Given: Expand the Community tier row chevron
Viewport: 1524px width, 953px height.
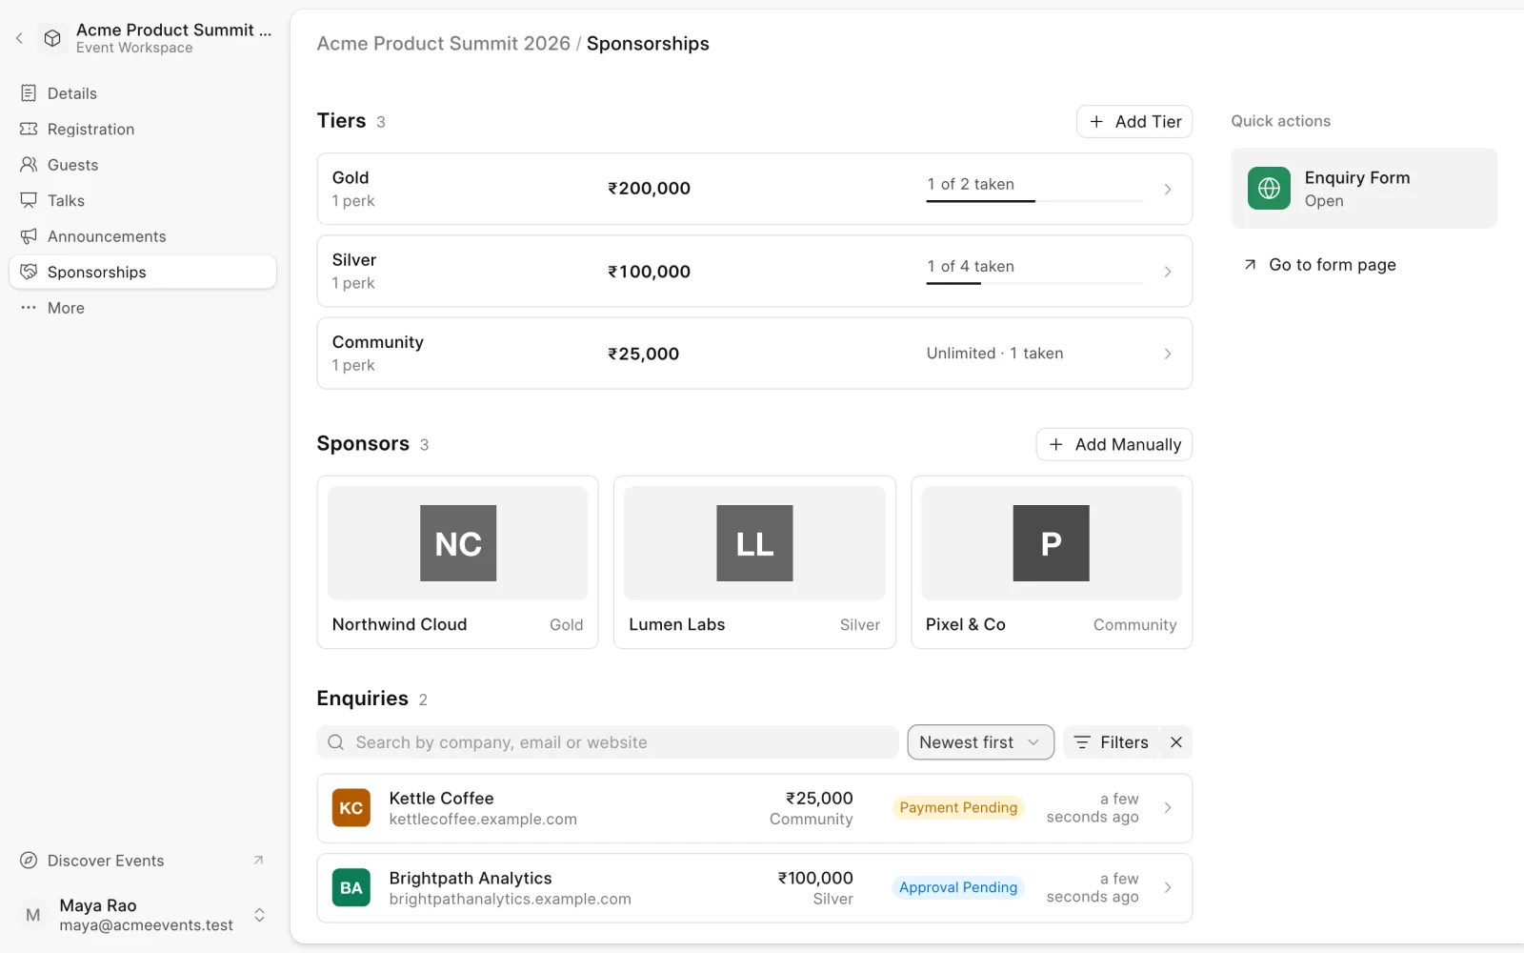Looking at the screenshot, I should coord(1168,354).
